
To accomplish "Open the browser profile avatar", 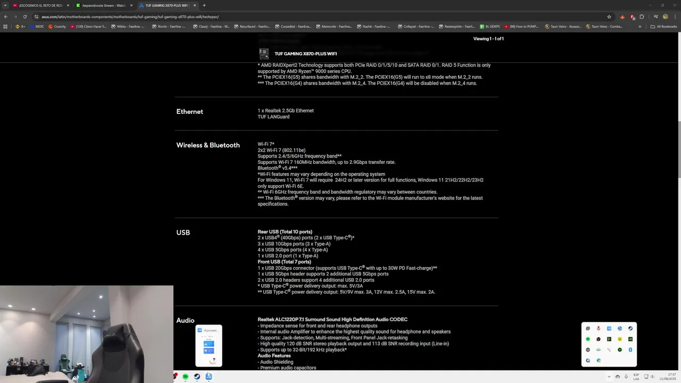I will pyautogui.click(x=665, y=16).
